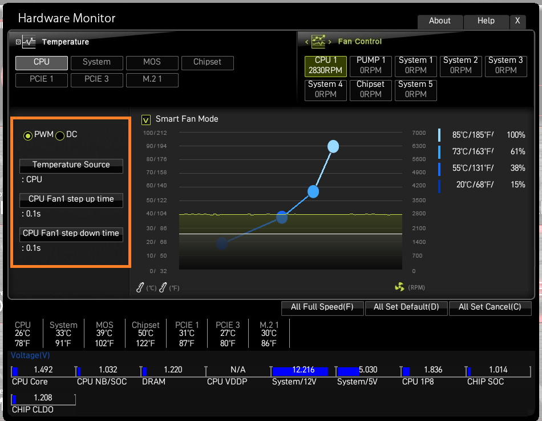The image size is (542, 421).
Task: Click the left arrow beside Fan Control icon
Action: click(x=306, y=42)
